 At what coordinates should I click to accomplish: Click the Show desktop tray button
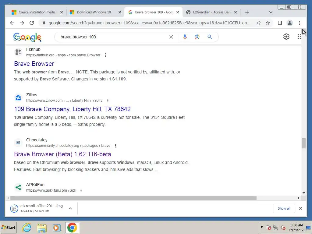[309, 227]
